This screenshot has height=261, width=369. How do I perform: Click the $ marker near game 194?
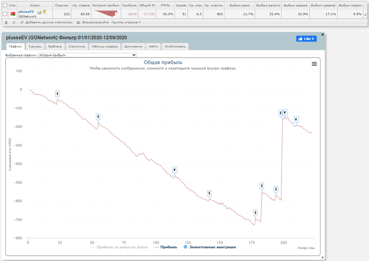[276, 189]
